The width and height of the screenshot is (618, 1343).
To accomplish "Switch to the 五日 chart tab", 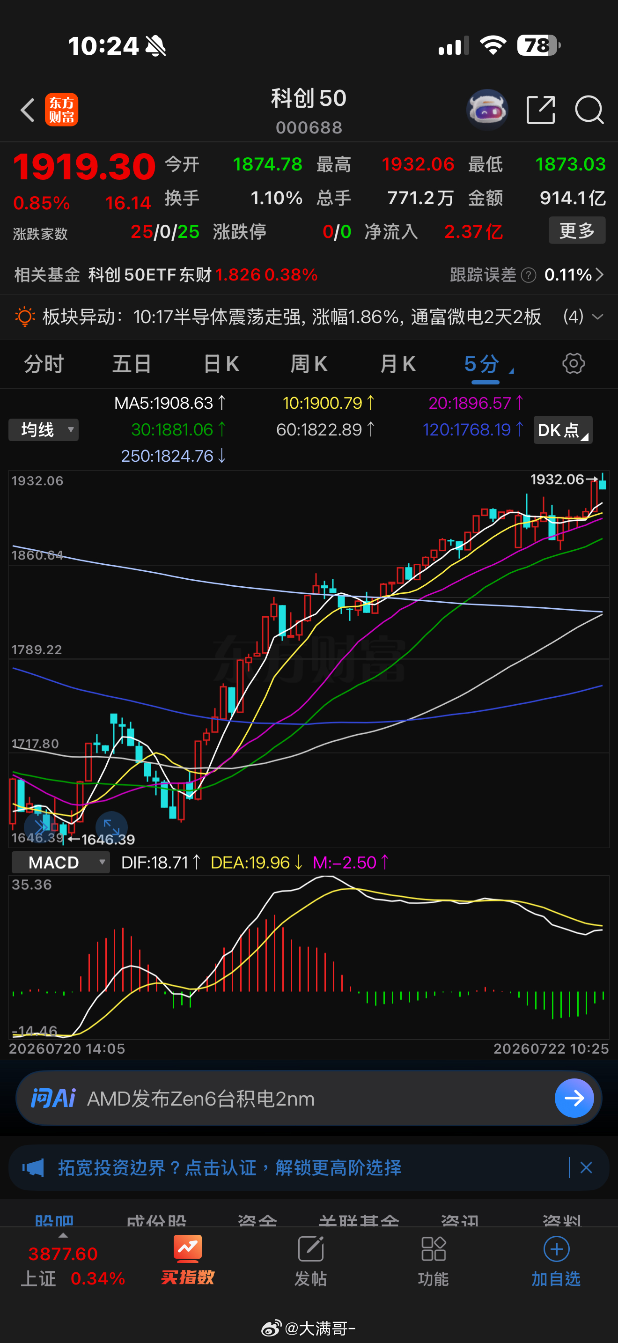I will pyautogui.click(x=132, y=363).
